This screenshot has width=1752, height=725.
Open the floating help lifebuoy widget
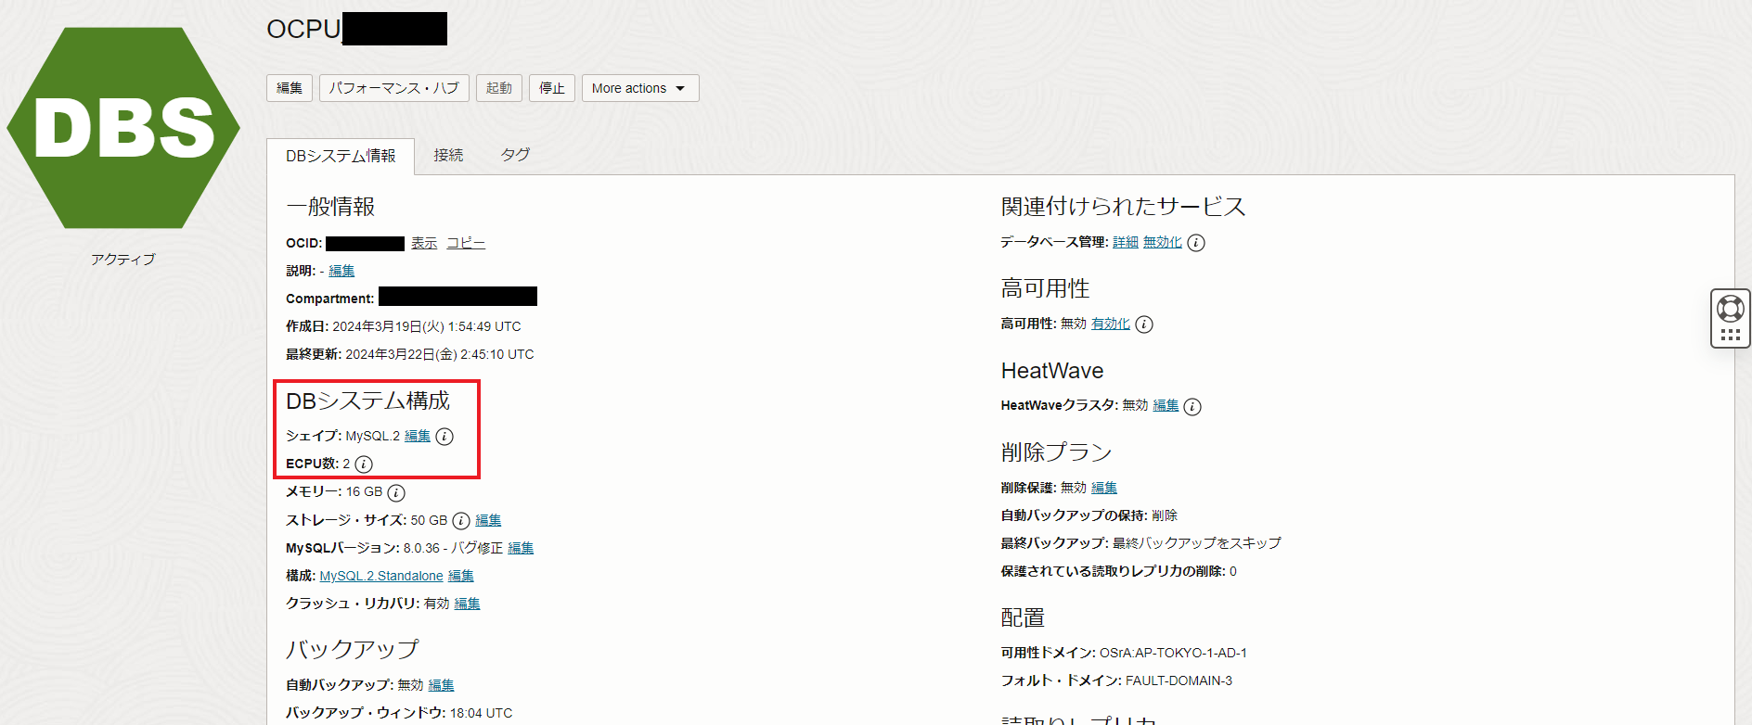click(1731, 318)
